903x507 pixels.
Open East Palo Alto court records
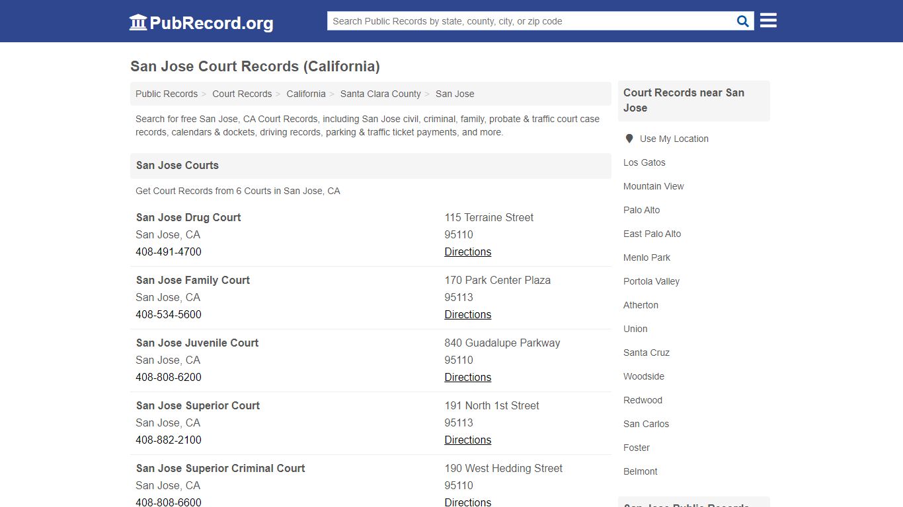tap(652, 234)
